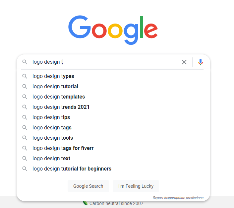
Task: Select suggestion 'logo design types'
Action: (x=53, y=76)
